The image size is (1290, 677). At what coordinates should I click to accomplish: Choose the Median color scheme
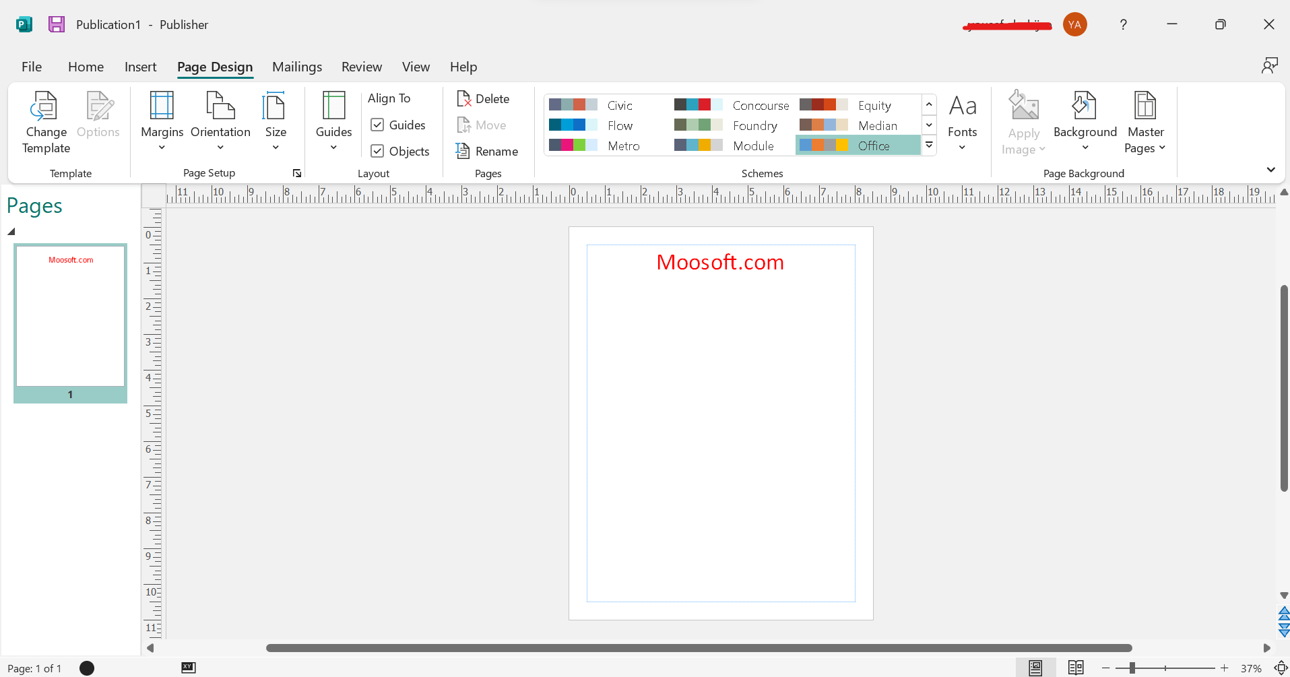click(858, 125)
